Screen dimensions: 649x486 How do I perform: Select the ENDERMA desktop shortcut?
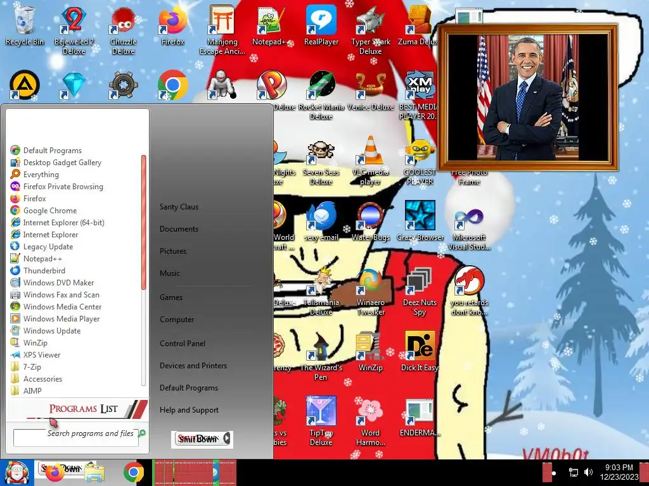click(x=420, y=416)
